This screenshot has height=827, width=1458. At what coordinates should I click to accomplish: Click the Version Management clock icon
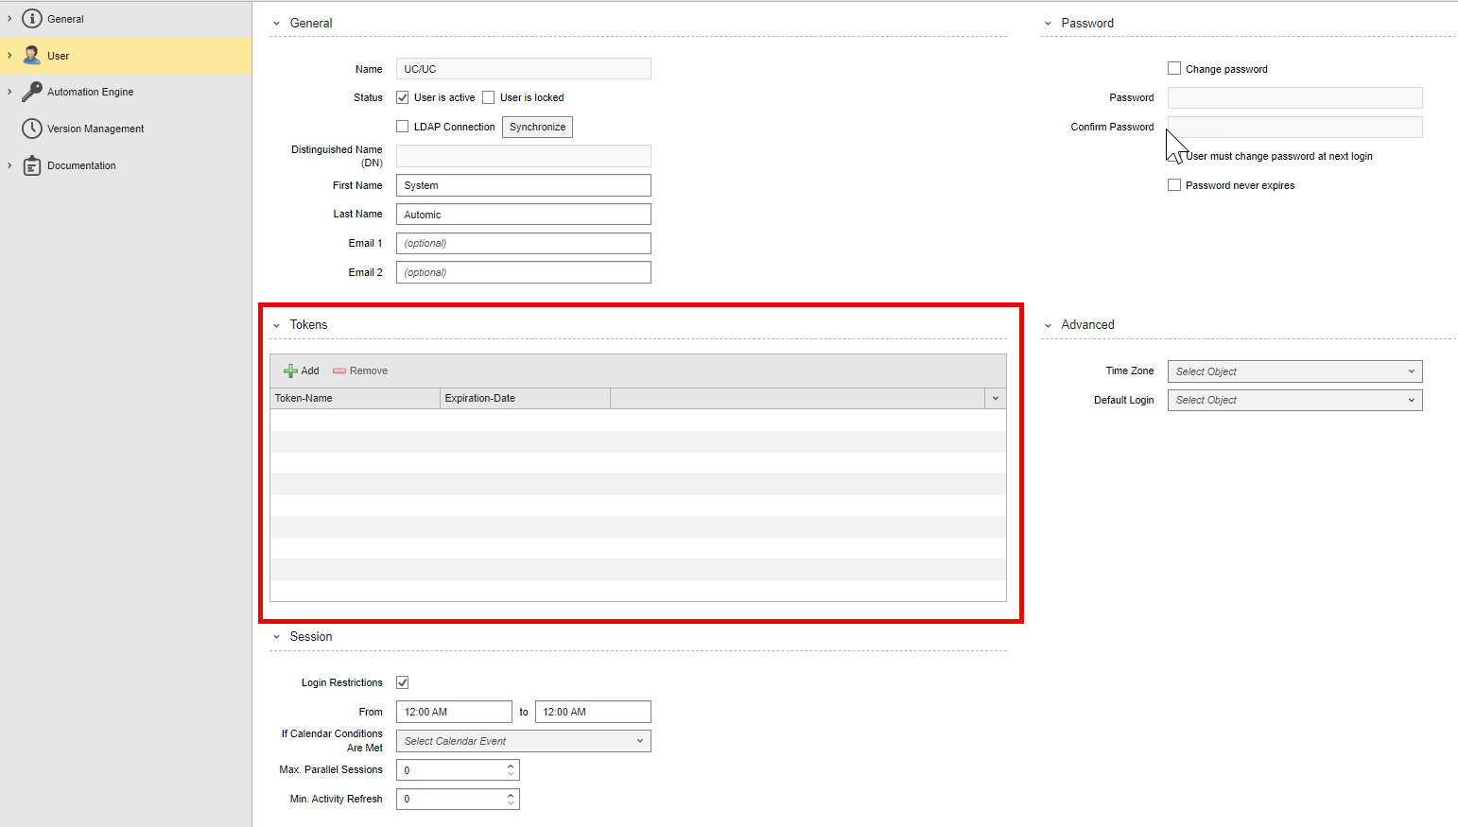pyautogui.click(x=32, y=129)
